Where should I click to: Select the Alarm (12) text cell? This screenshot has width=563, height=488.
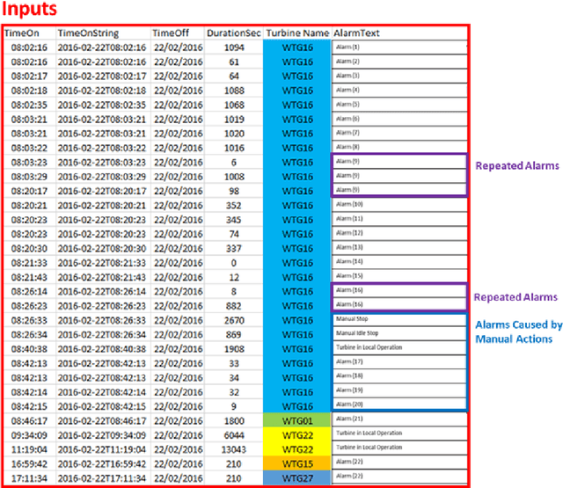pos(399,233)
